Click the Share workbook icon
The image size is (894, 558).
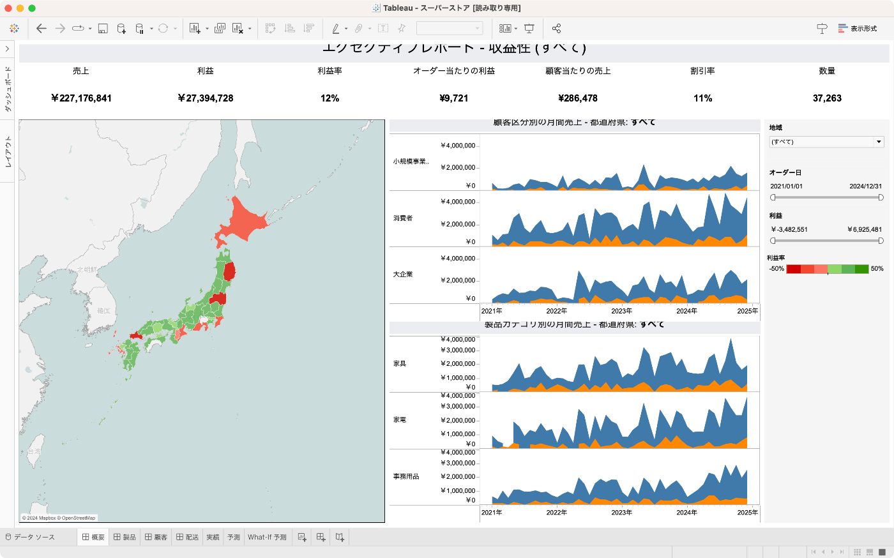(556, 28)
